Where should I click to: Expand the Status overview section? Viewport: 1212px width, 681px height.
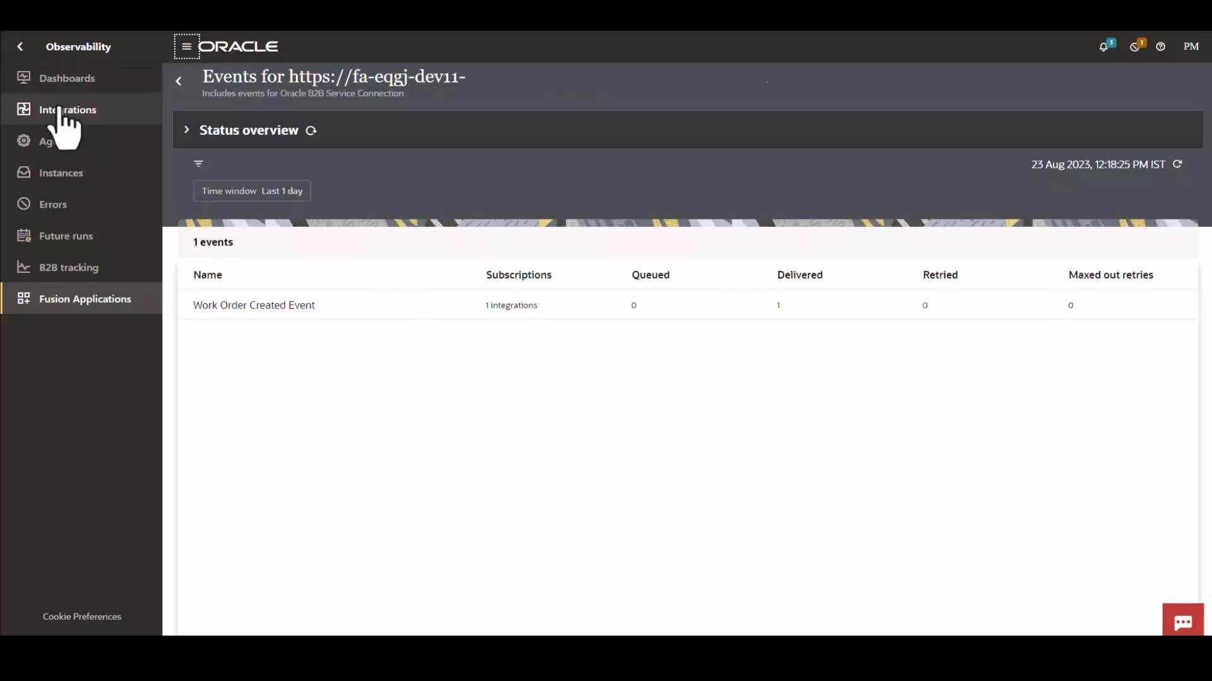click(x=187, y=130)
